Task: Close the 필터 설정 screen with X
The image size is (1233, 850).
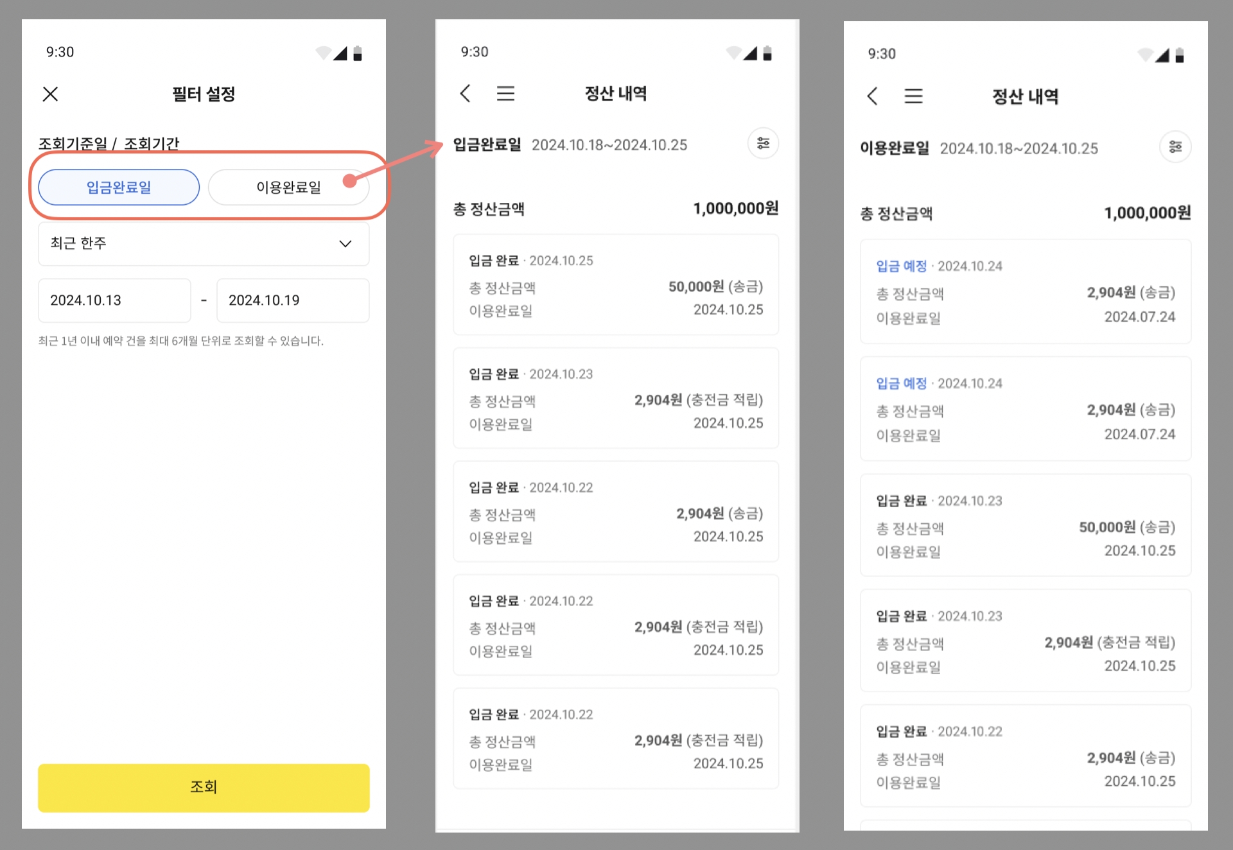Action: pyautogui.click(x=50, y=94)
